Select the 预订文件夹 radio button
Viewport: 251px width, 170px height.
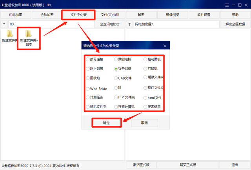pyautogui.click(x=145, y=88)
